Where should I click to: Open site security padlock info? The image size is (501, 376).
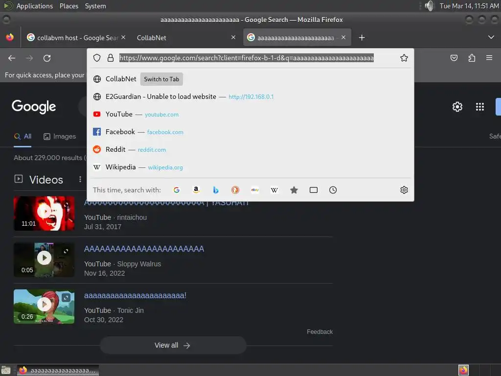tap(111, 58)
